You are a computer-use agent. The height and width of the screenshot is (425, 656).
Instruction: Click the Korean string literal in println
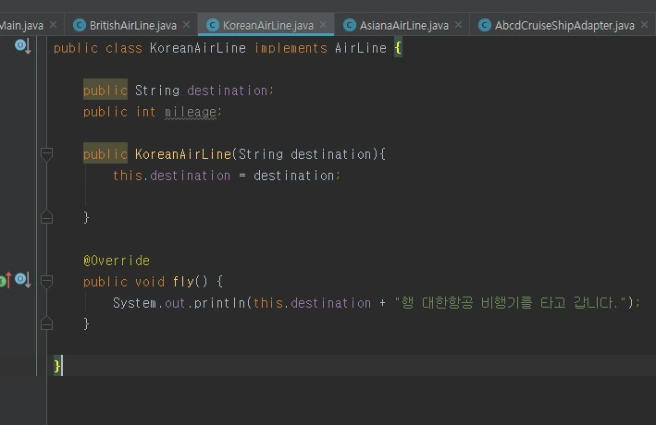510,302
